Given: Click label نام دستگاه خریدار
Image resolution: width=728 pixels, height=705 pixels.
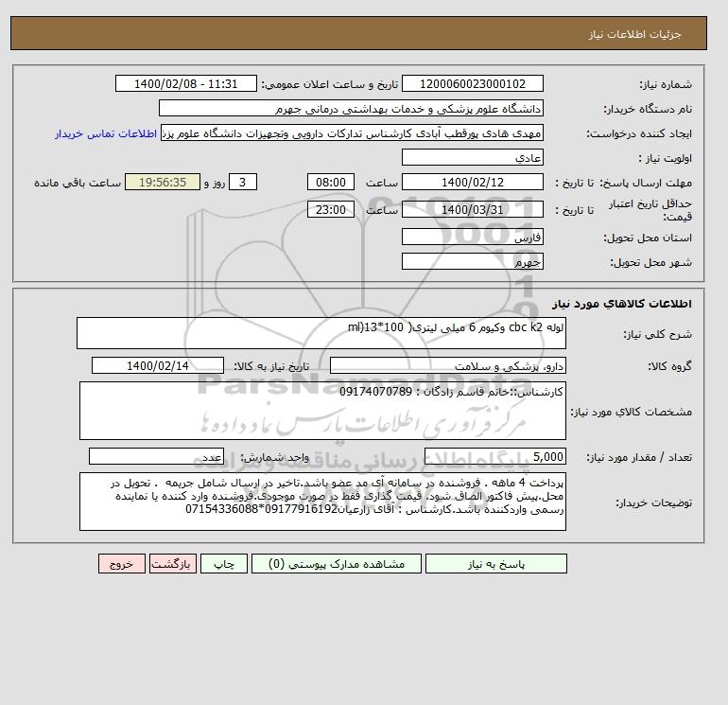Looking at the screenshot, I should point(648,109).
